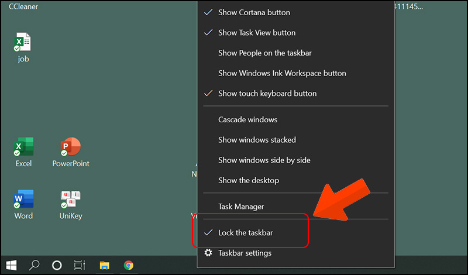Uncheck Show Cortana button option
Screen dimensions: 468x275
click(x=253, y=12)
